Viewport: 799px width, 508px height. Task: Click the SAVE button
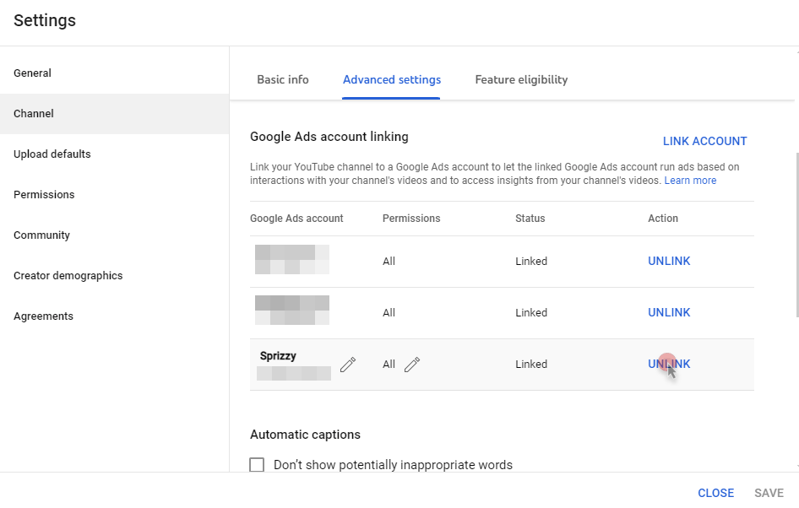click(769, 494)
